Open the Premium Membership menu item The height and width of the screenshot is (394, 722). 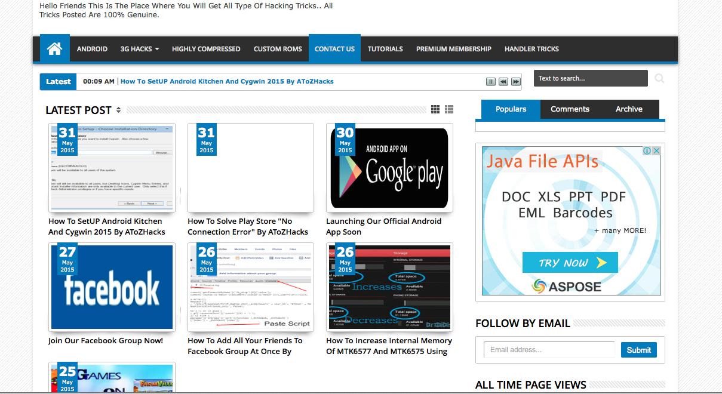(x=453, y=49)
